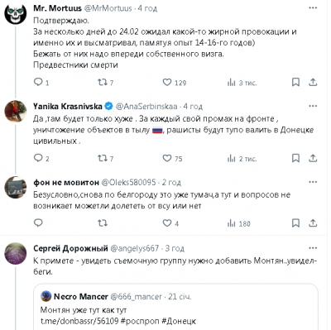The image size is (331, 330).
Task: Open the t.me/donbassr/56109 link
Action: [79, 321]
